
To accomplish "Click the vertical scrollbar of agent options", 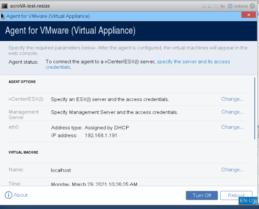I will (x=255, y=108).
